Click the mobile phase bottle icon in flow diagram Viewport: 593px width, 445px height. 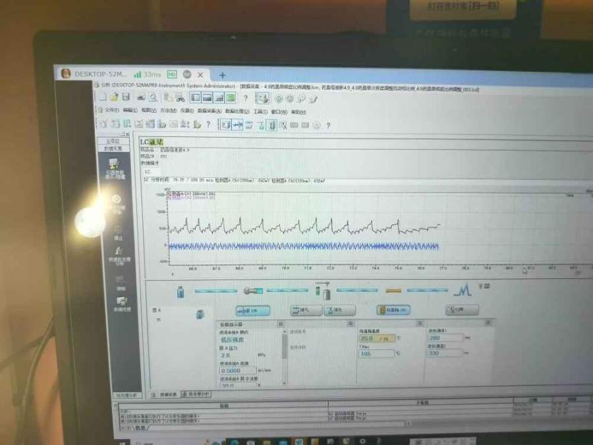click(181, 291)
